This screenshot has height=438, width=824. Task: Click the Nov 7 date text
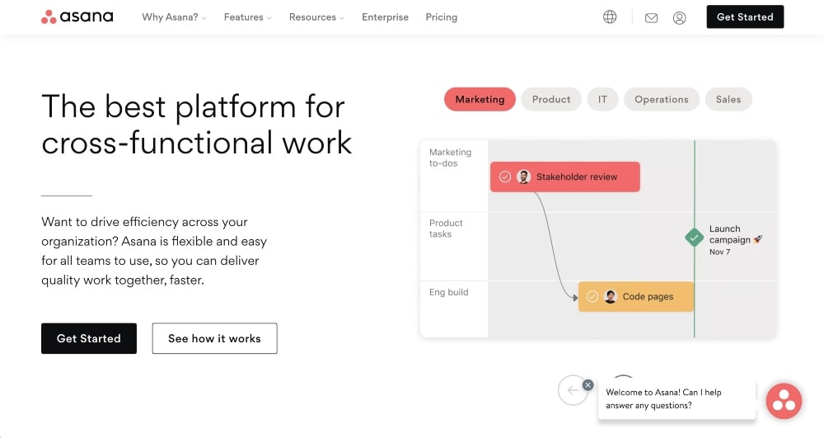[x=719, y=252]
